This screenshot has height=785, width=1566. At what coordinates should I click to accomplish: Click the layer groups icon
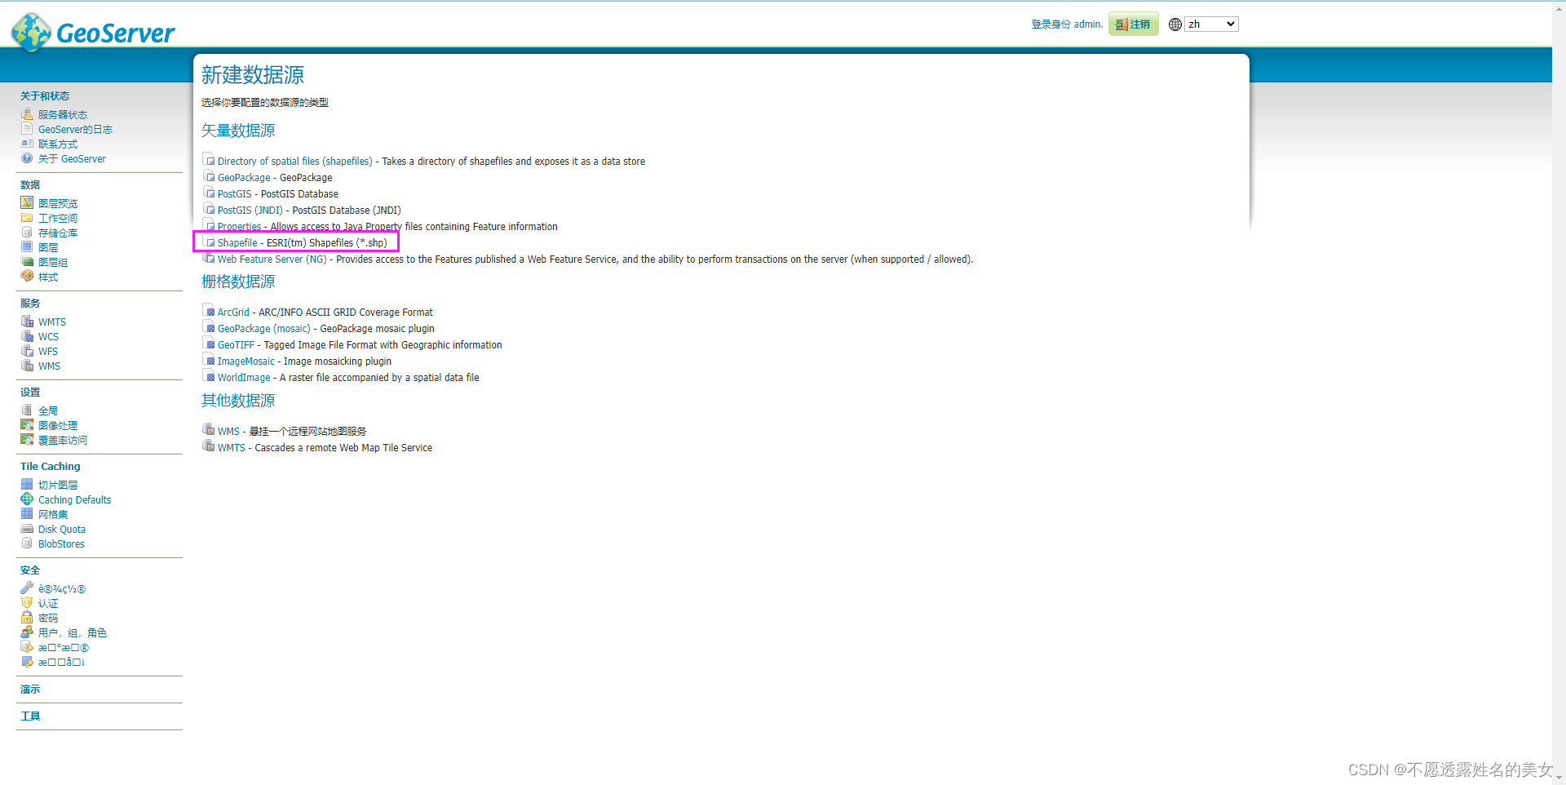[27, 262]
